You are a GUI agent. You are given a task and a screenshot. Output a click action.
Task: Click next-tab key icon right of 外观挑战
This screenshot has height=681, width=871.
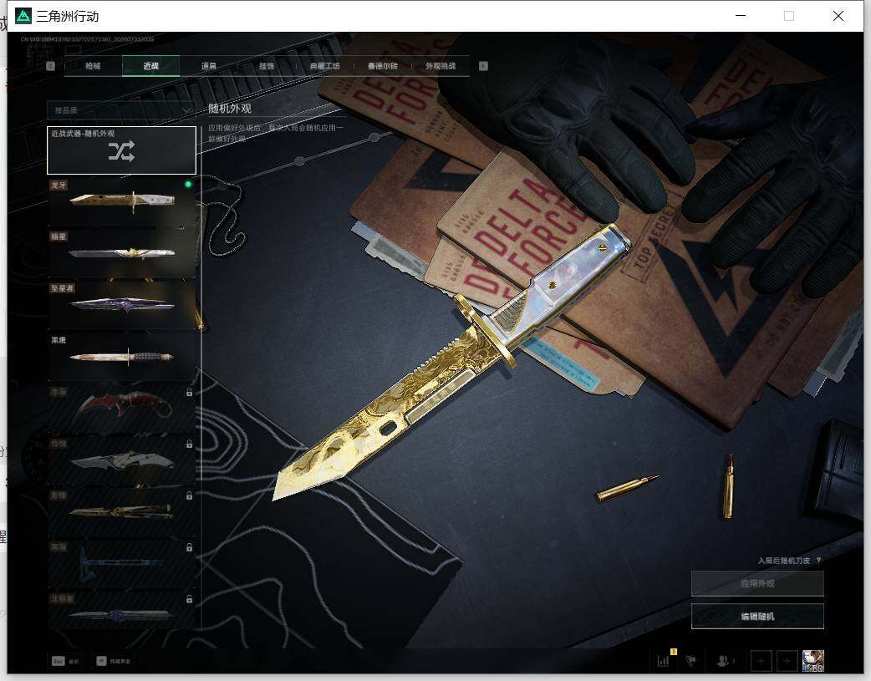[x=483, y=66]
